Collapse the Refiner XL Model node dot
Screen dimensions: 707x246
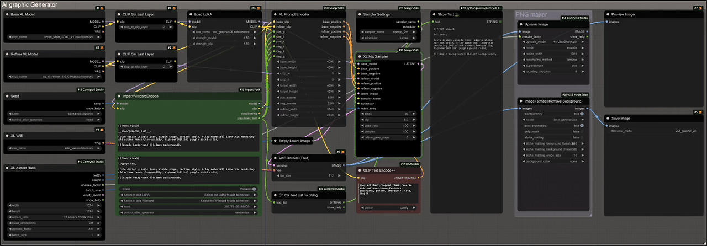pyautogui.click(x=8, y=54)
